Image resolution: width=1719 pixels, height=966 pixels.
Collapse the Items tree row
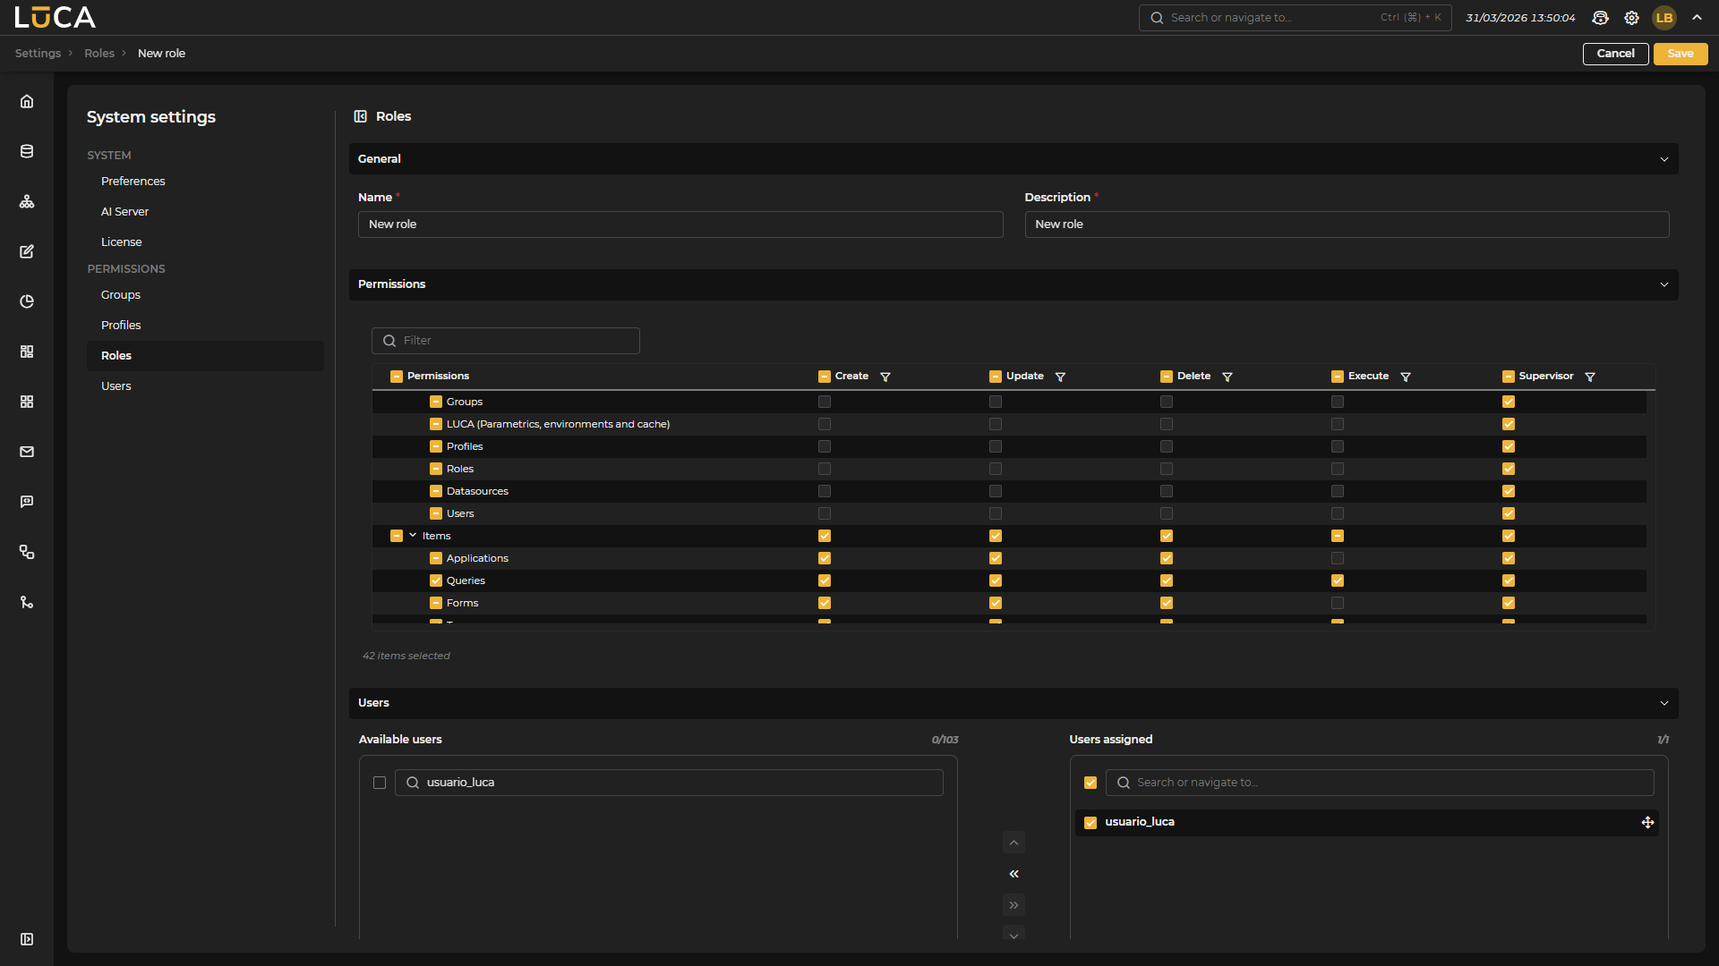(x=413, y=536)
